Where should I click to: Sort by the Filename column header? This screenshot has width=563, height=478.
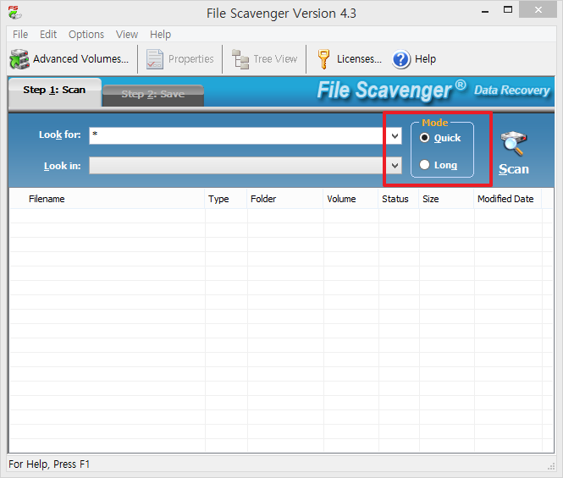tap(107, 199)
